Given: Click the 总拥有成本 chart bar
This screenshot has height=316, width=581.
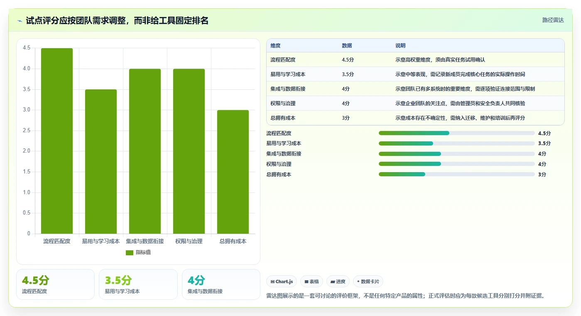Looking at the screenshot, I should pos(233,172).
